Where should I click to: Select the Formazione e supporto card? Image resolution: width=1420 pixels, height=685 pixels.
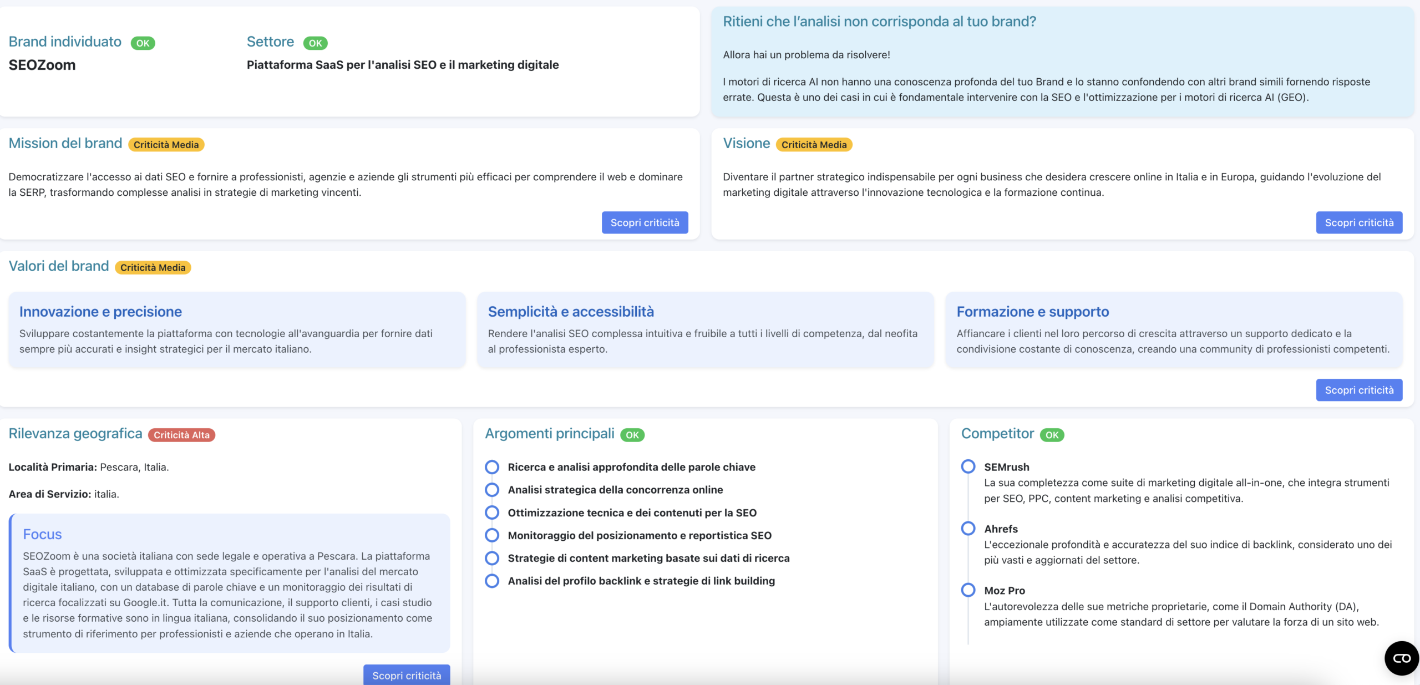point(1173,329)
